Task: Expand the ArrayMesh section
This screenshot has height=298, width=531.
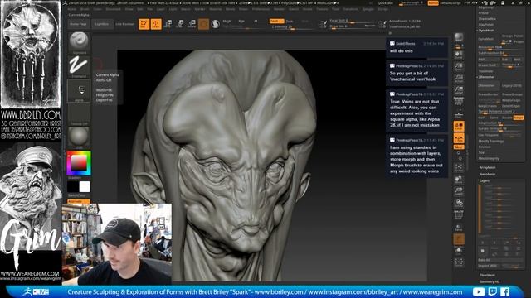Action: (x=487, y=167)
